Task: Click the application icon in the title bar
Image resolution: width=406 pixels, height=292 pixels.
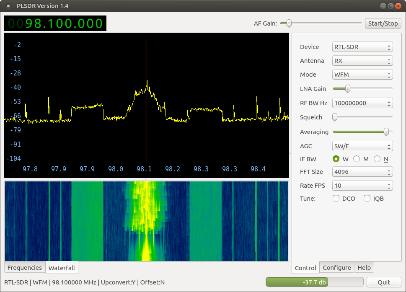Action: coord(8,6)
